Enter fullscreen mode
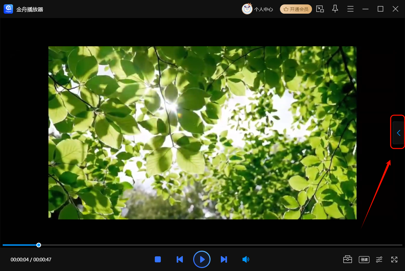This screenshot has height=271, width=405. 394,259
